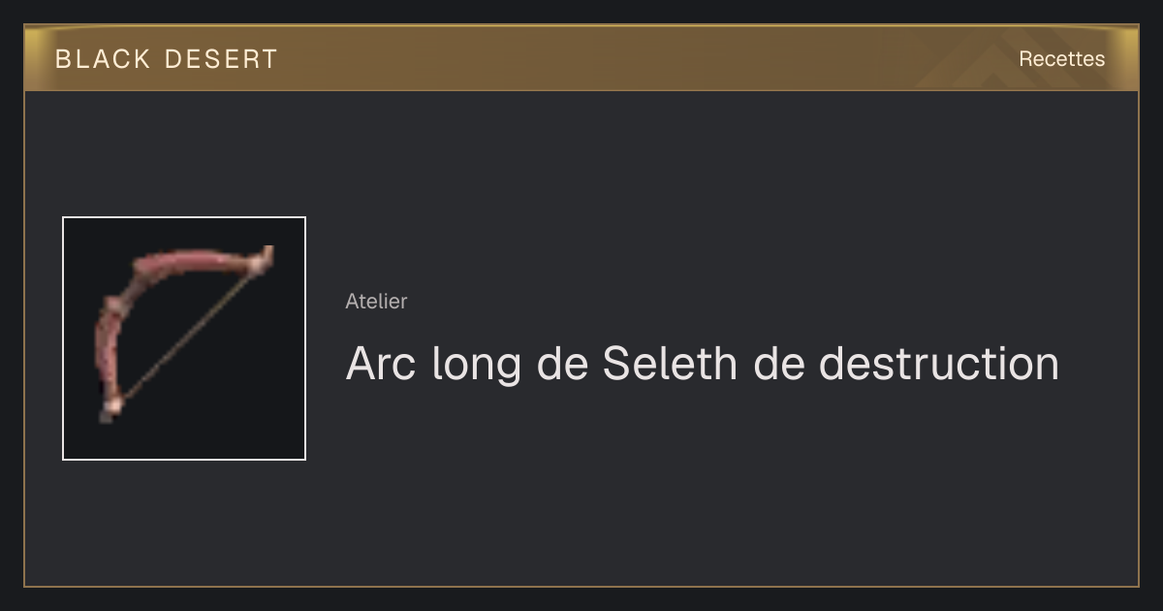Click the gold header banner bar
Screen dimensions: 1163x611
(x=581, y=58)
